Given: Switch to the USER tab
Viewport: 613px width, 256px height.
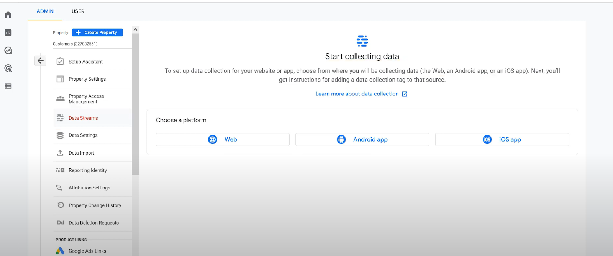Looking at the screenshot, I should (x=78, y=11).
